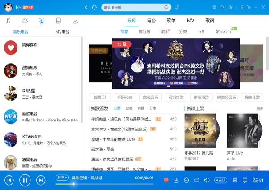269x190 pixels.
Task: Open the mobile phone device tab
Action: tap(58, 21)
